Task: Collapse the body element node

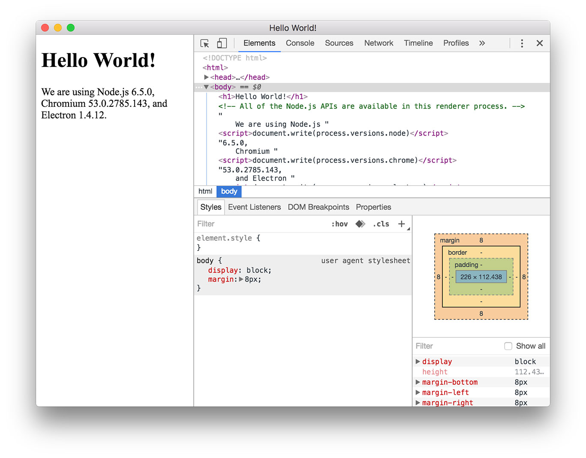Action: click(206, 87)
